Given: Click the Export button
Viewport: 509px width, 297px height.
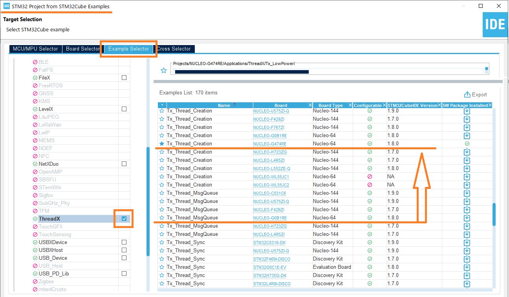Looking at the screenshot, I should coord(476,94).
